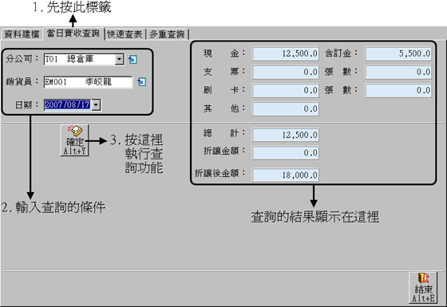447x307 pixels.
Task: Click the date field 2007/08/17
Action: tap(68, 104)
